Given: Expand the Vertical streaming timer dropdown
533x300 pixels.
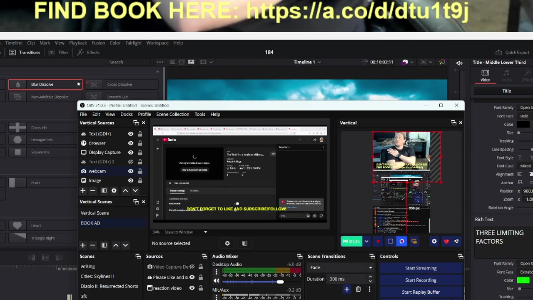Looking at the screenshot, I should pos(366,241).
